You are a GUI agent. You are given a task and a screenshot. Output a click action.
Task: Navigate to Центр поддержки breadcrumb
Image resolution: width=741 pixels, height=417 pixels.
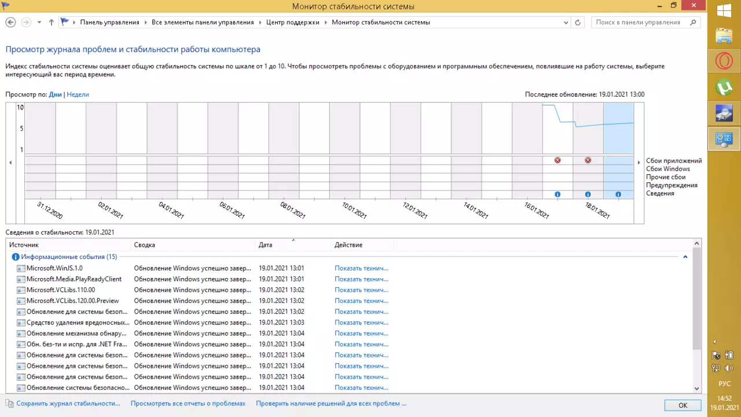tap(292, 22)
